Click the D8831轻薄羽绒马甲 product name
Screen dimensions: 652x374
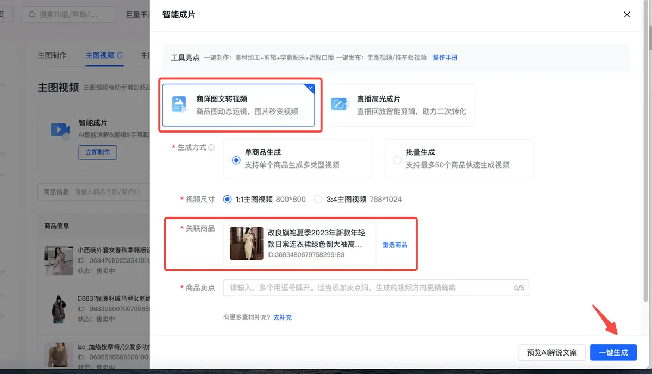(114, 298)
